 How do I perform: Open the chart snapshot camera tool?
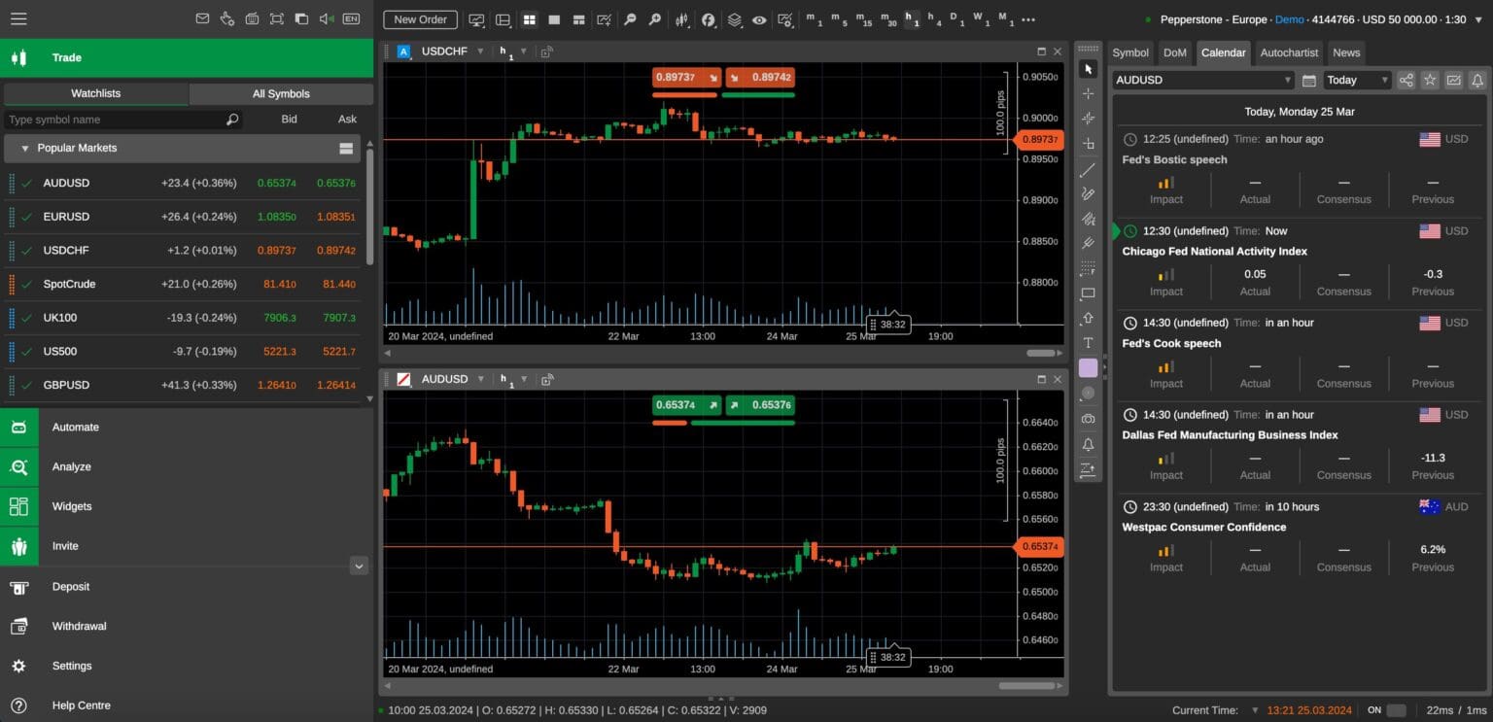point(1089,418)
